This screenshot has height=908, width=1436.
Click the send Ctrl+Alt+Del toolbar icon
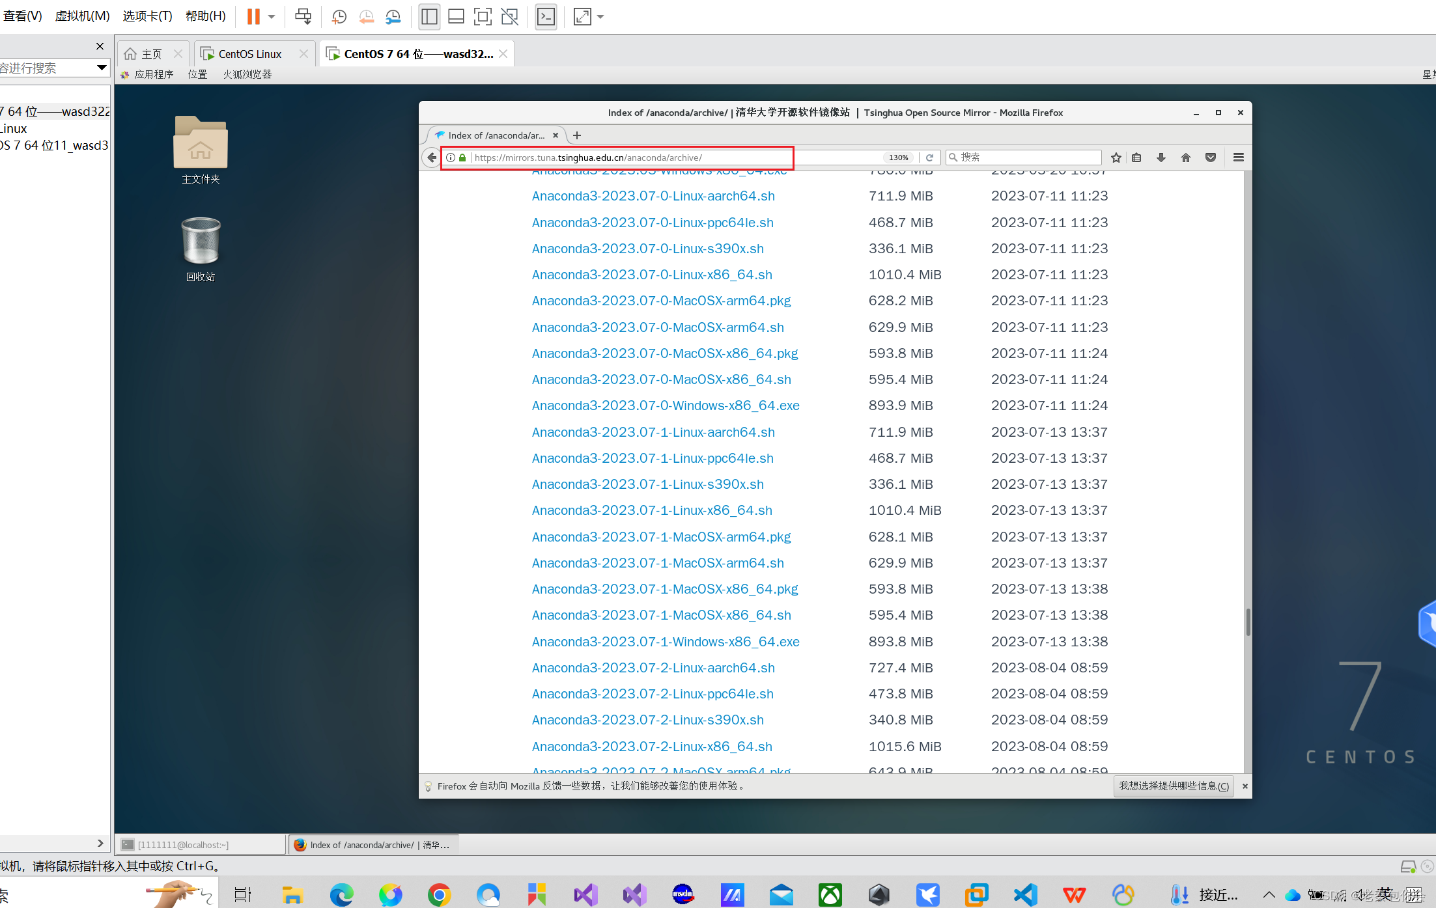[x=303, y=16]
